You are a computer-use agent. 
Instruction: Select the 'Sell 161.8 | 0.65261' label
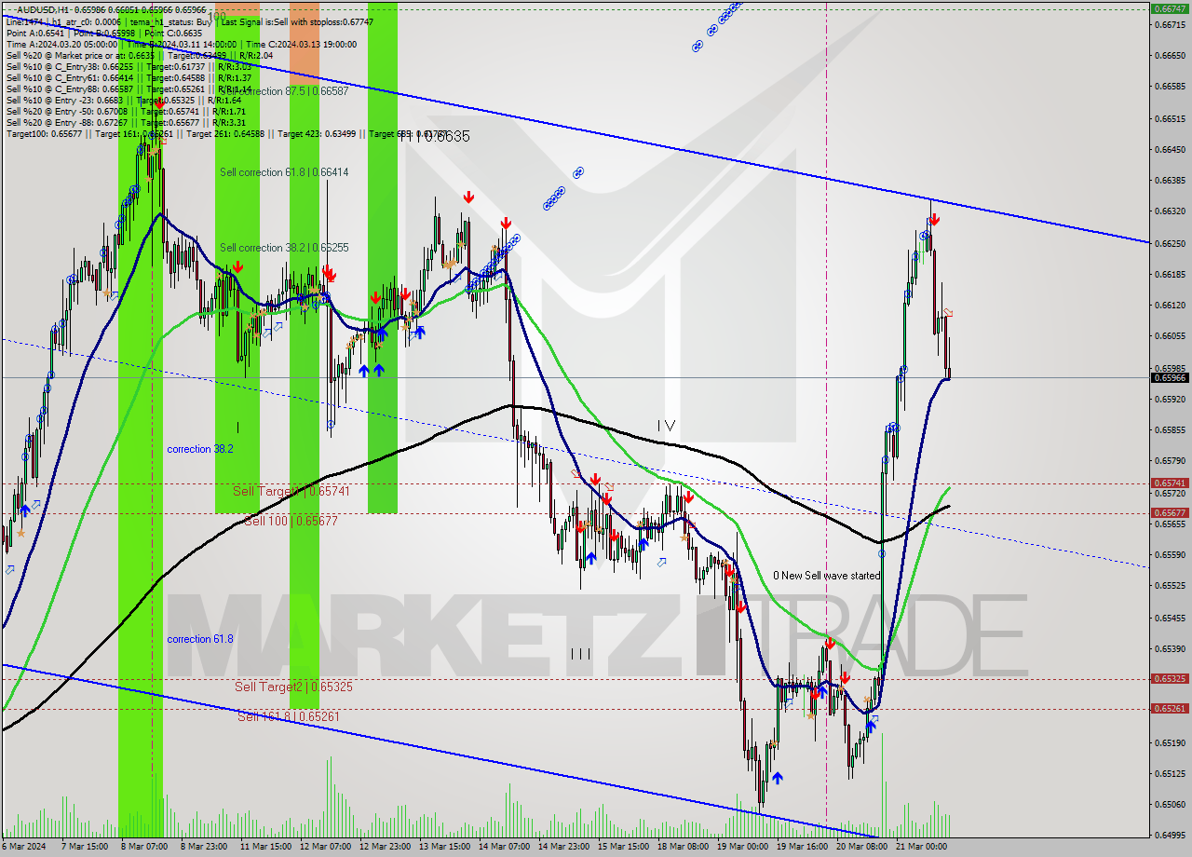289,716
